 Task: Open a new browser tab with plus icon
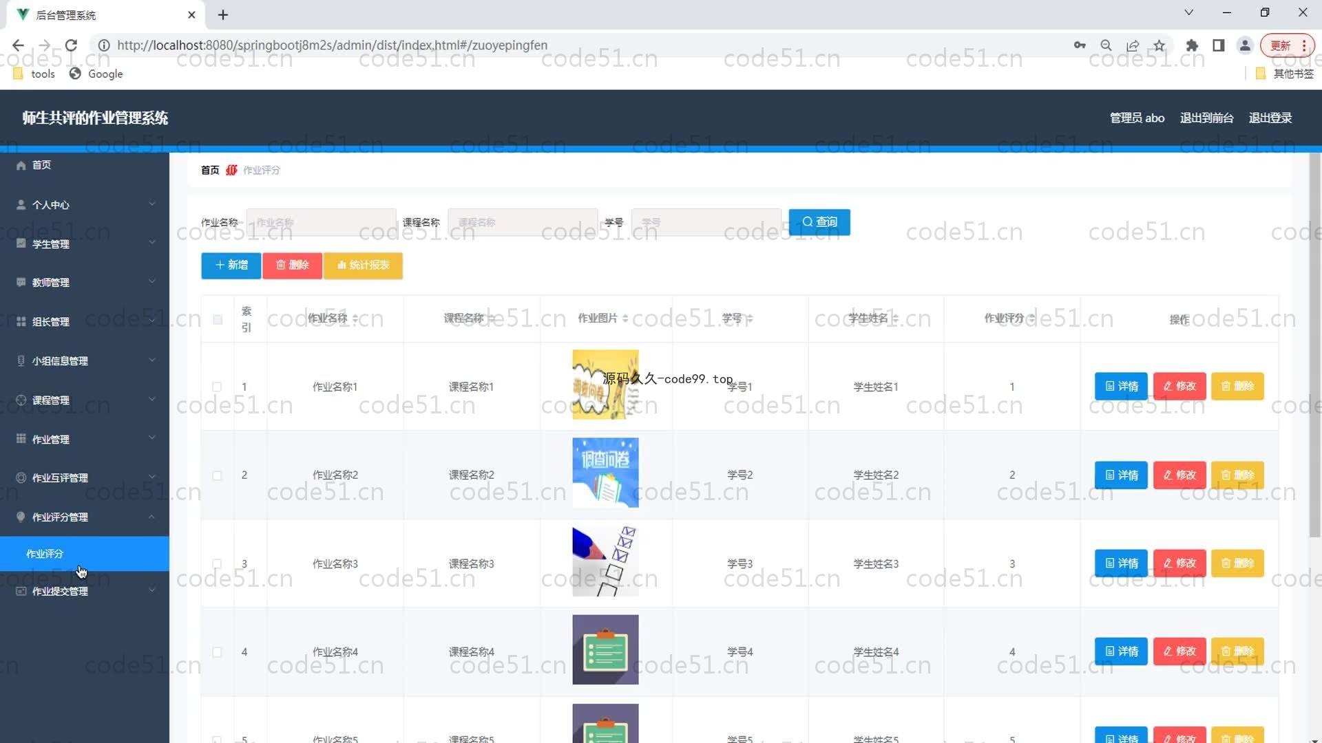click(x=223, y=14)
